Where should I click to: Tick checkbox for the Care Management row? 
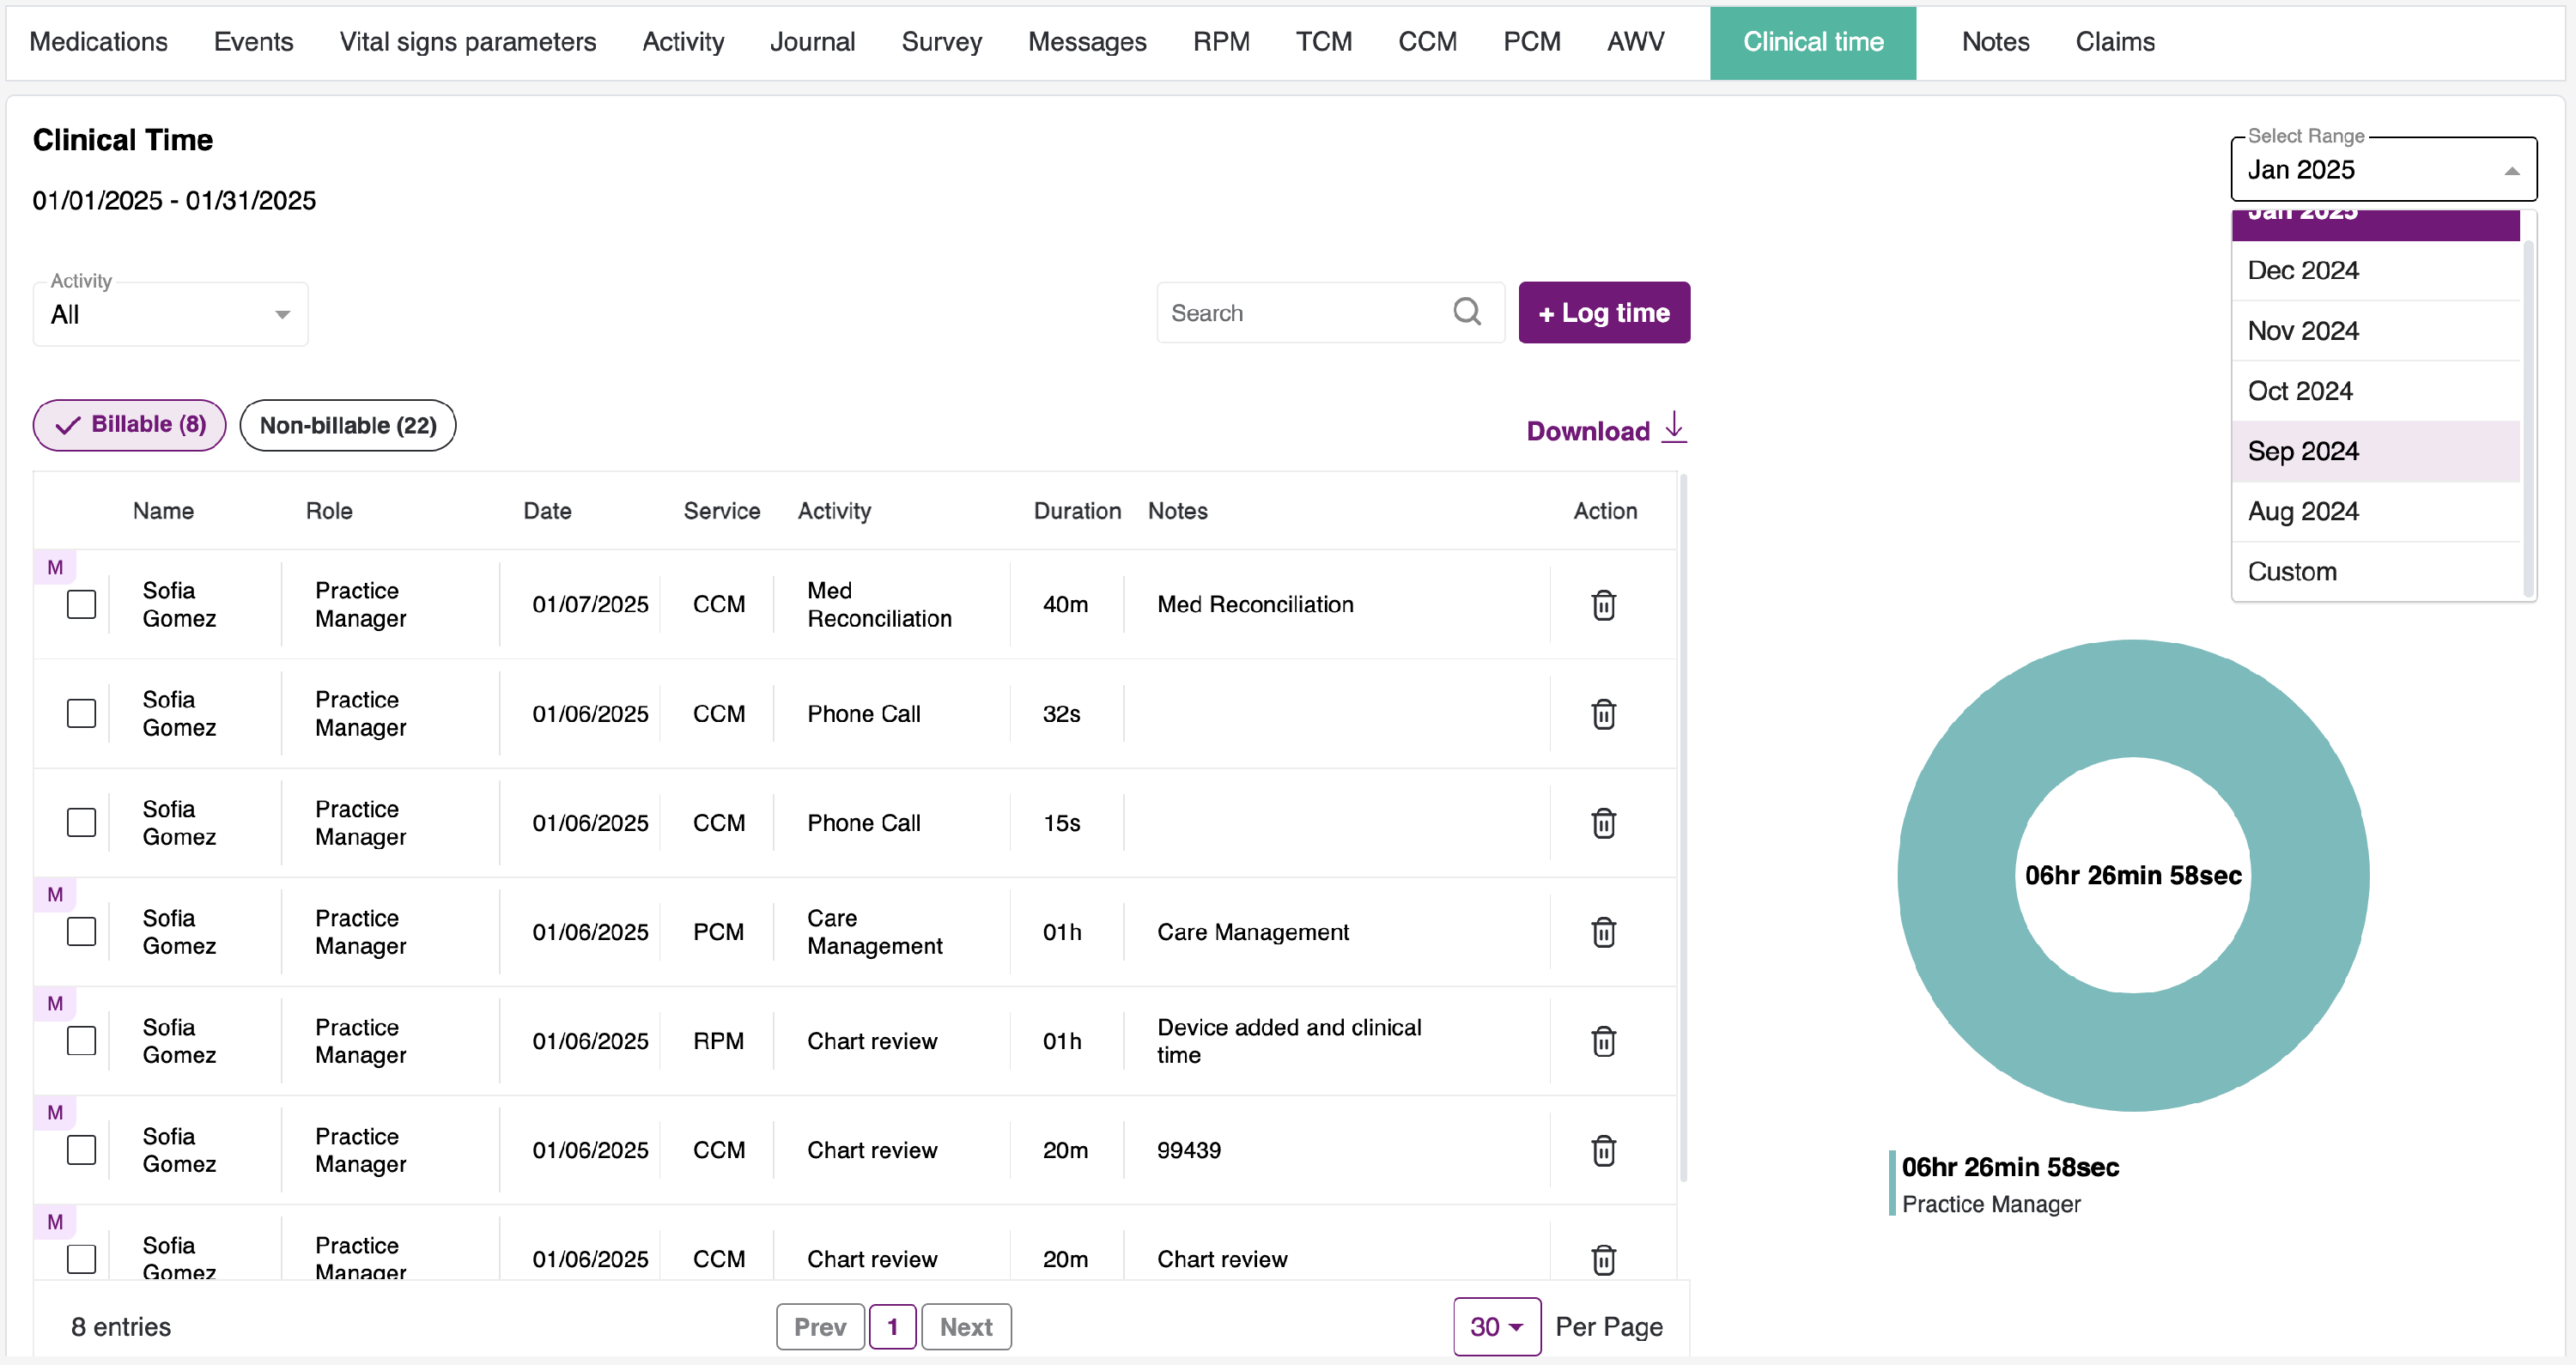pyautogui.click(x=81, y=931)
